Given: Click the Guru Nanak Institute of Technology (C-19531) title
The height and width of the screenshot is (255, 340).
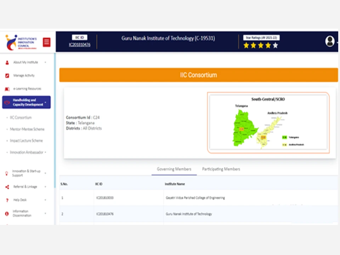Looking at the screenshot, I should pyautogui.click(x=168, y=38).
